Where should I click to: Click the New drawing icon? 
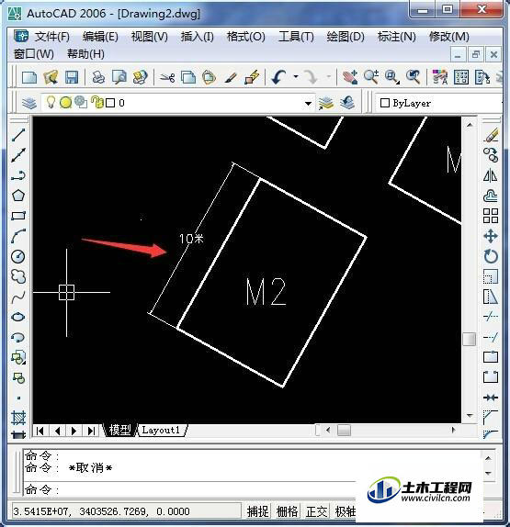click(29, 77)
